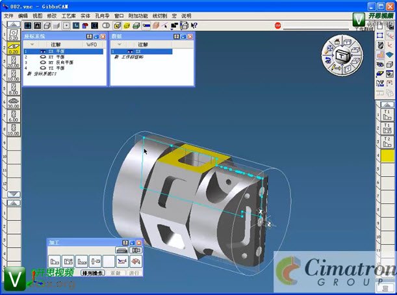Open the 编辑 menu
397x295 pixels.
click(23, 16)
